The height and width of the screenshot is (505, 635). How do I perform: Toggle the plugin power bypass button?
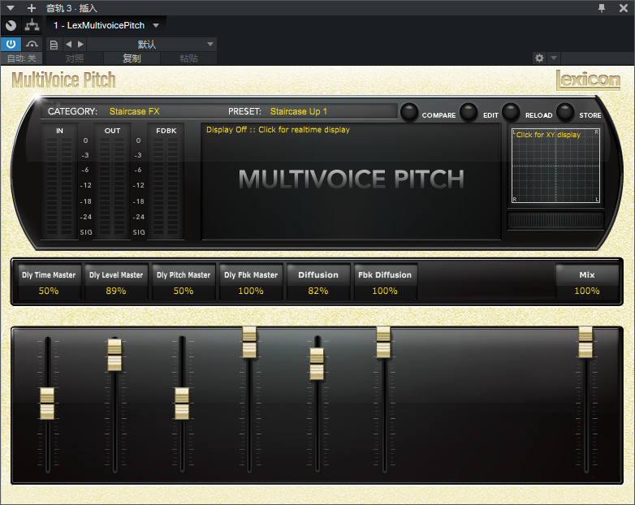click(11, 44)
